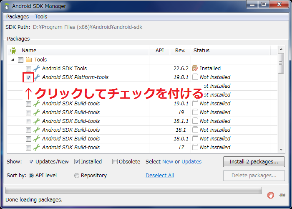Check Build-tools rev 17 checkbox
Screen dimensions: 292x209
(28, 148)
